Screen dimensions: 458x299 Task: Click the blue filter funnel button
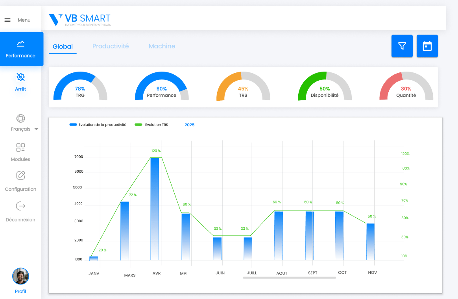tap(402, 46)
